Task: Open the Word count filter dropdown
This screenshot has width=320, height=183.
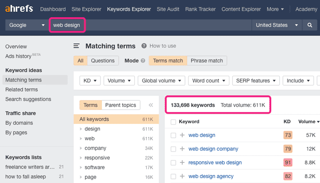Action: (x=209, y=81)
